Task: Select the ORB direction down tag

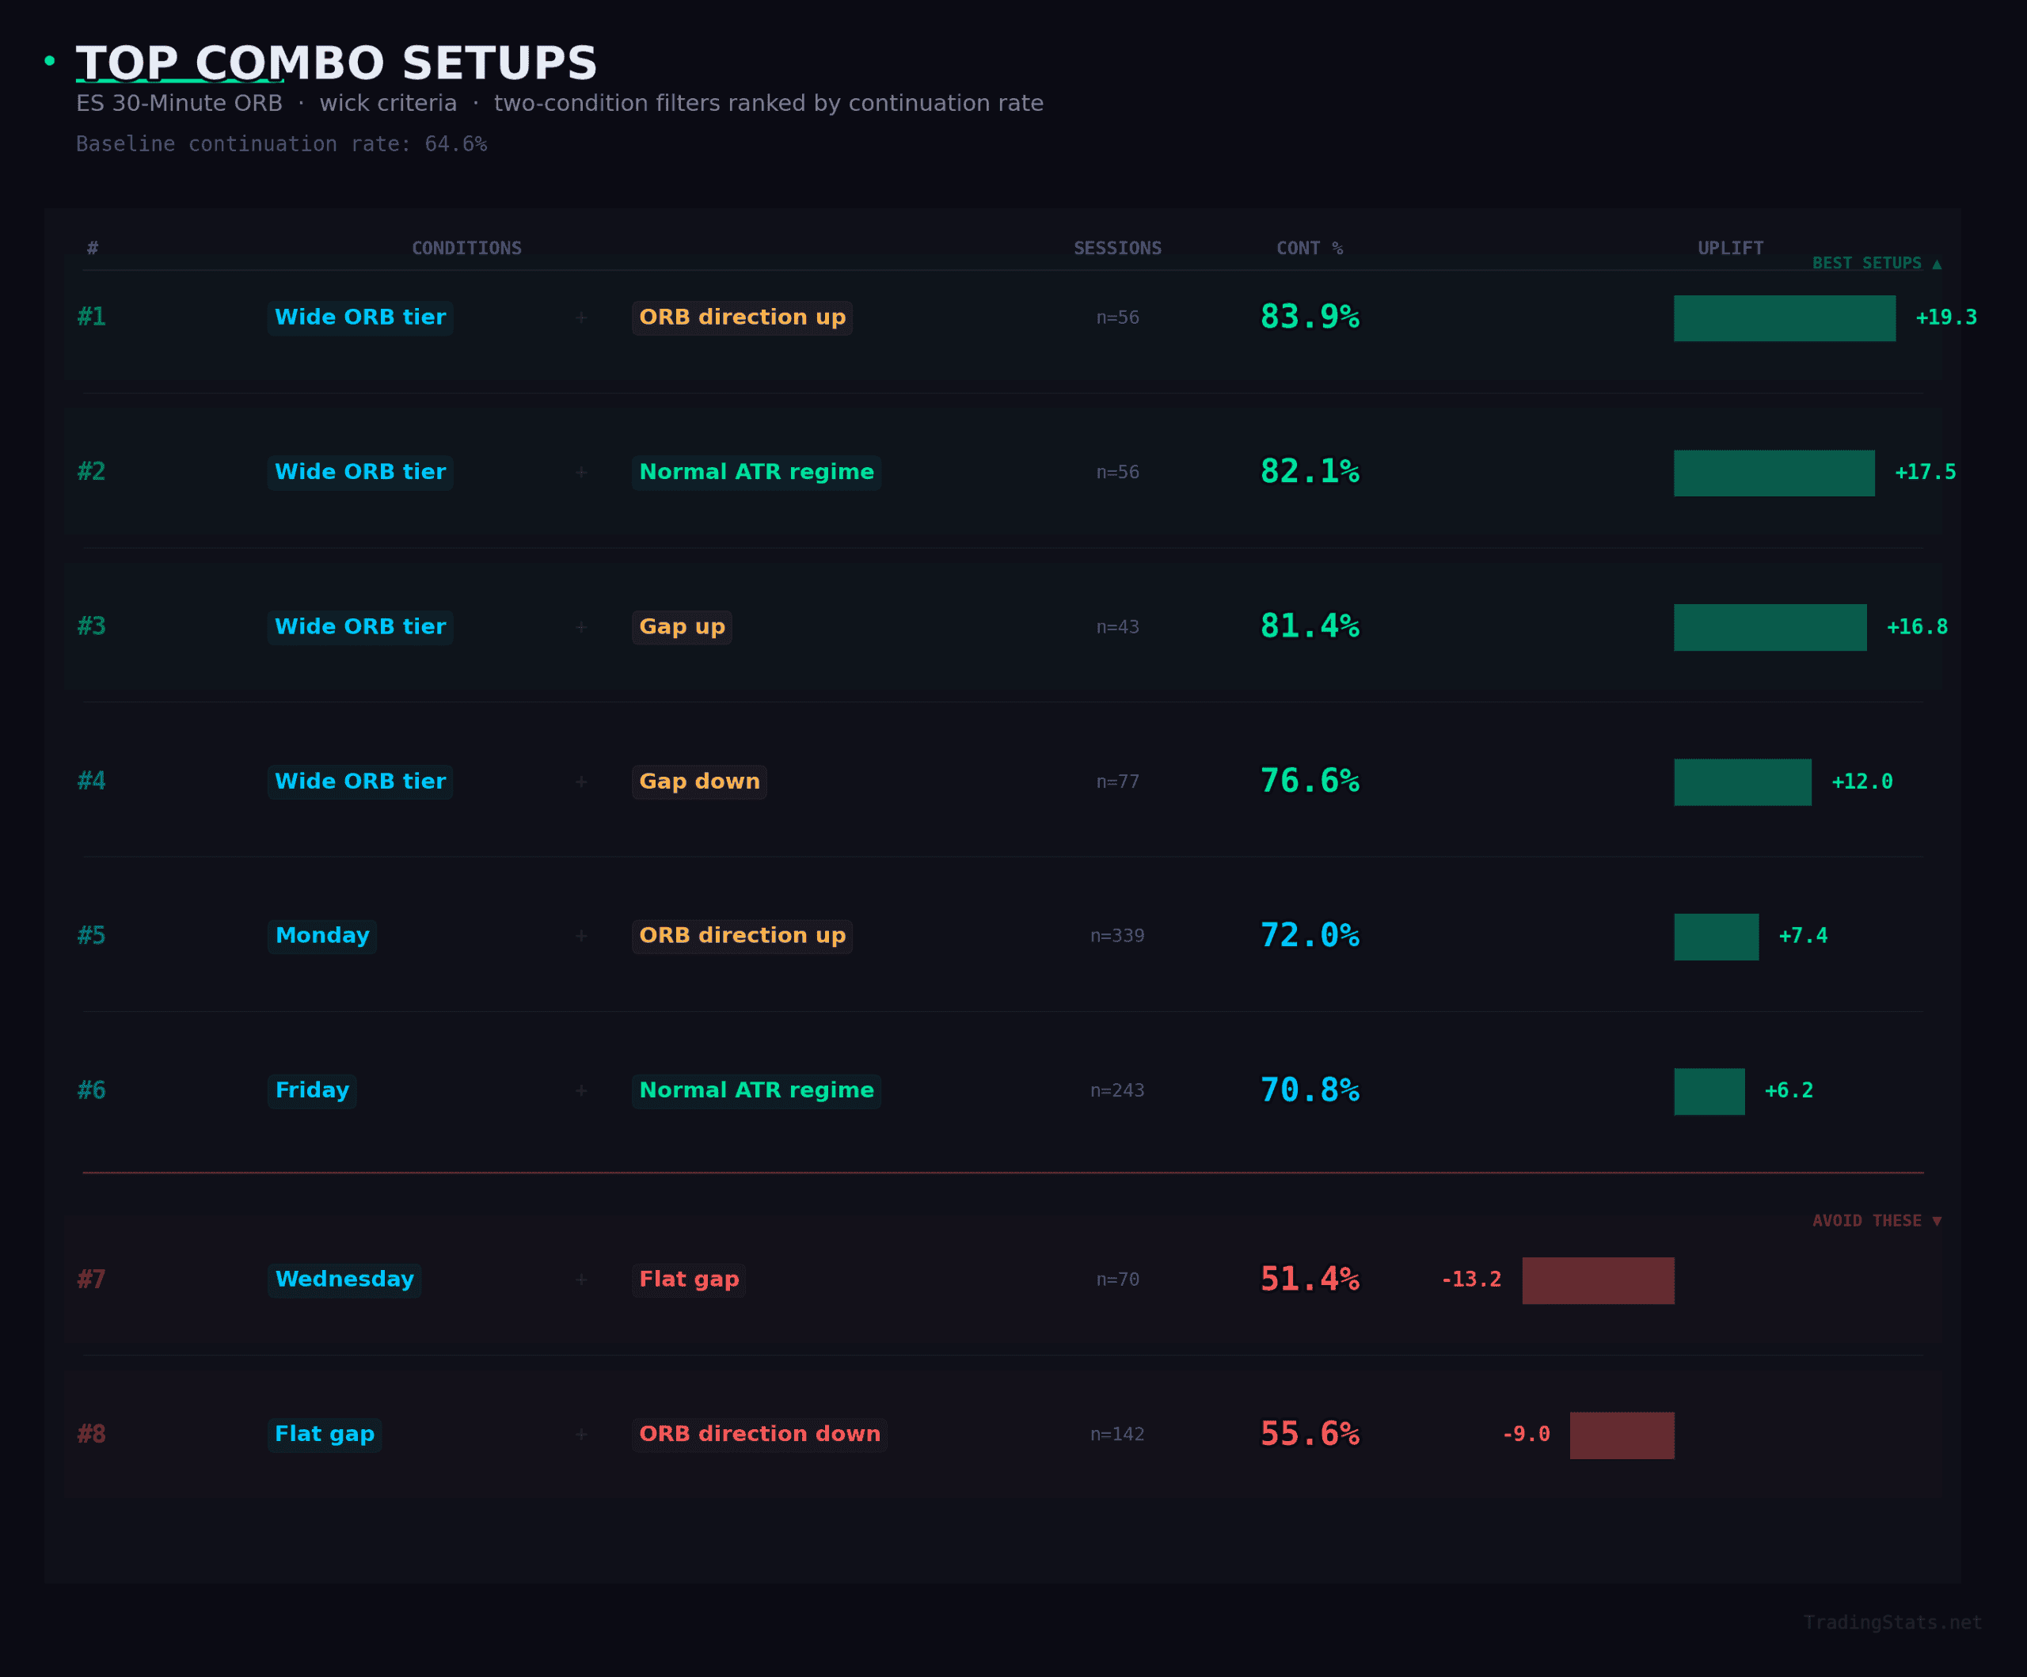Action: [x=759, y=1434]
